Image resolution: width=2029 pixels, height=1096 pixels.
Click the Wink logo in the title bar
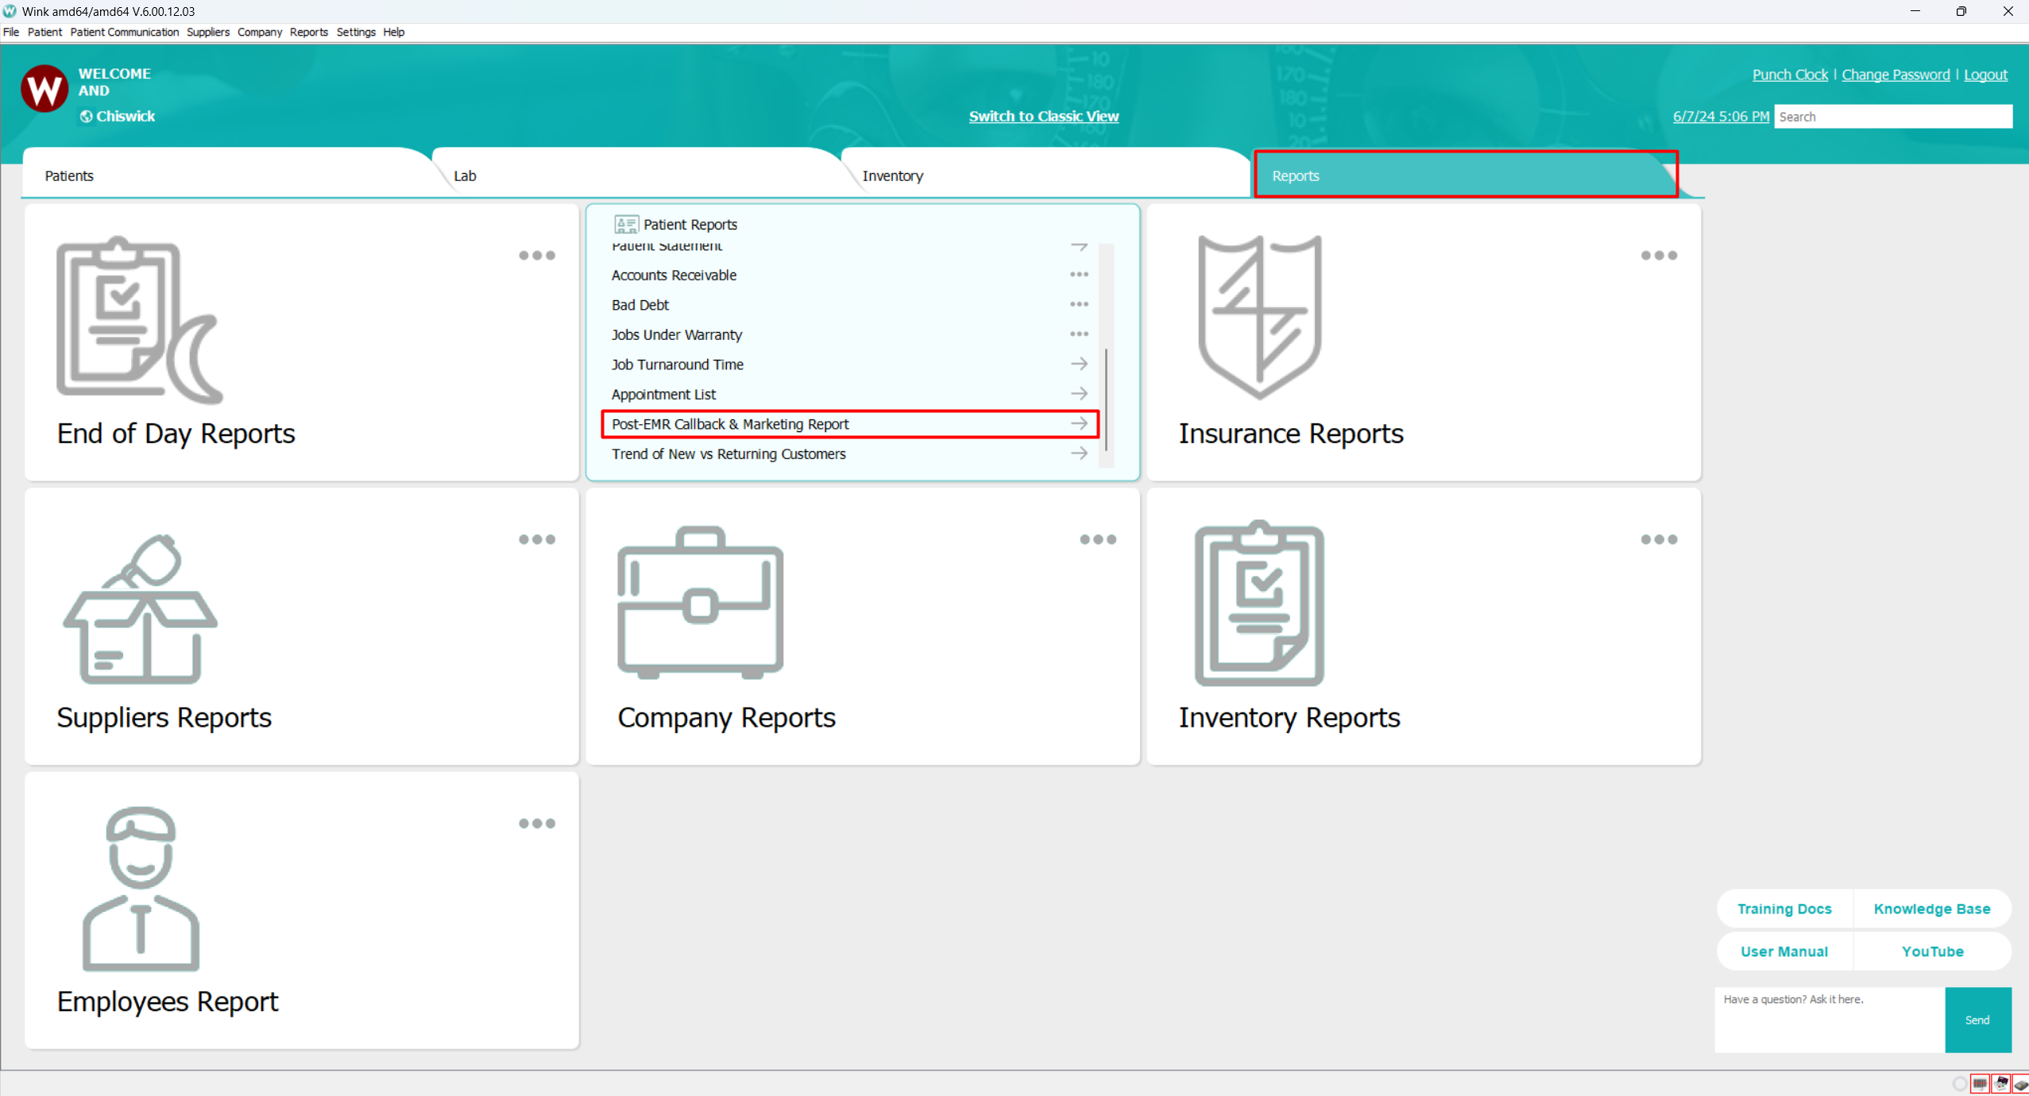(10, 11)
